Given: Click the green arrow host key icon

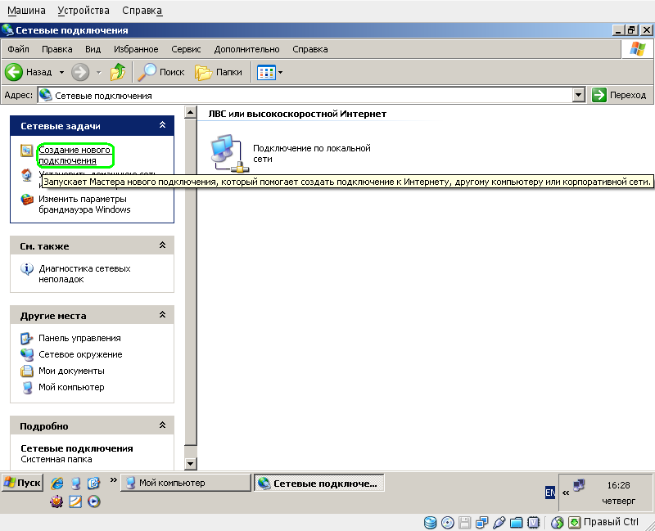Looking at the screenshot, I should [x=575, y=522].
